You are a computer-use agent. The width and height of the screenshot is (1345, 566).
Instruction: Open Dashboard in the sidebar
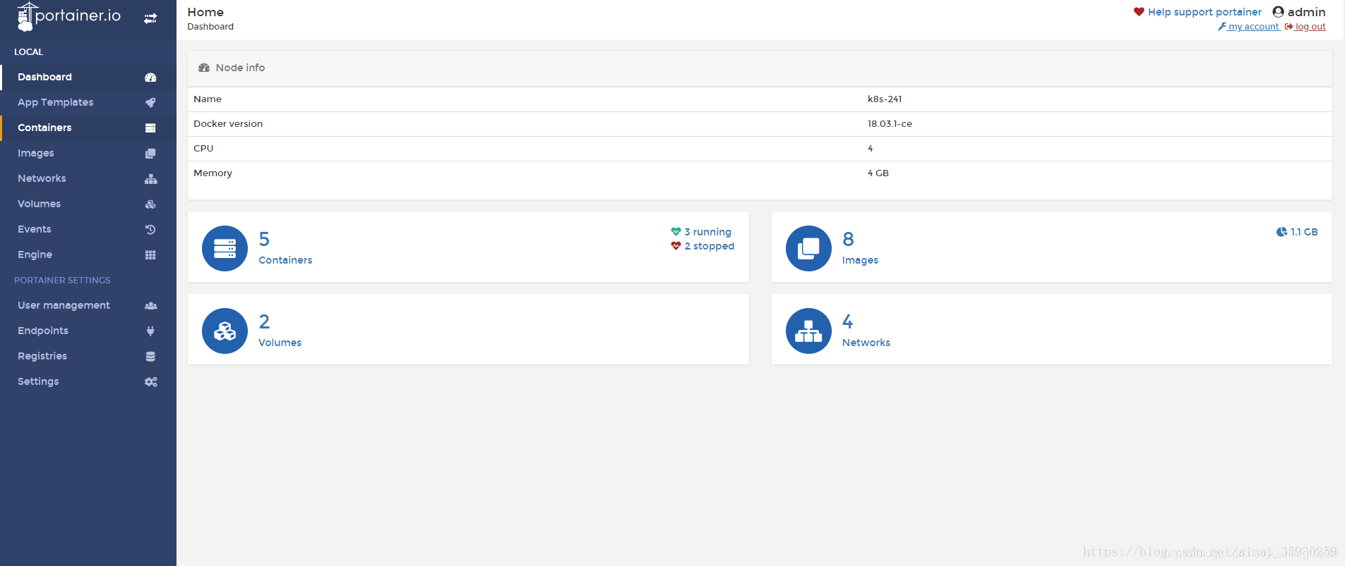(88, 77)
